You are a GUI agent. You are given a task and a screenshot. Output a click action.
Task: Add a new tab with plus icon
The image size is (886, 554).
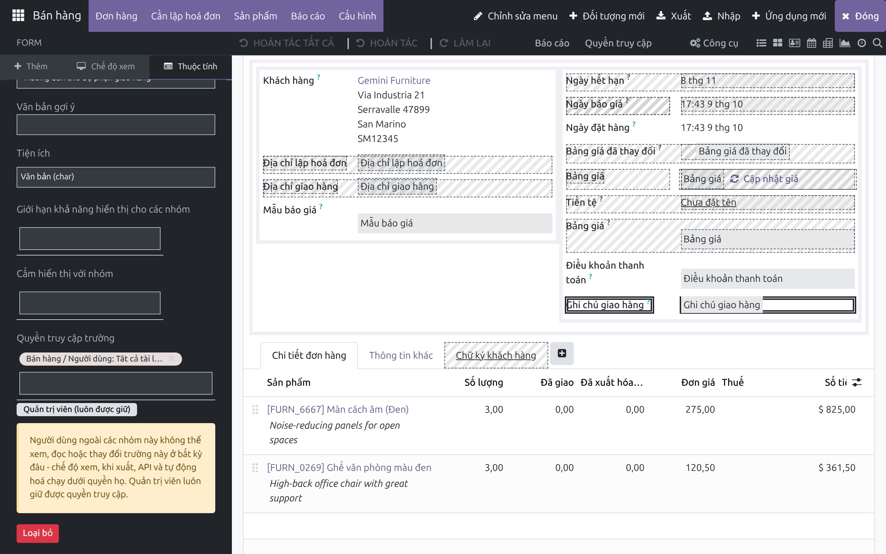[562, 353]
